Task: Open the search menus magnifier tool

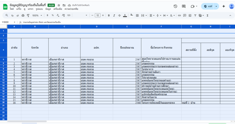Action: 7,15
